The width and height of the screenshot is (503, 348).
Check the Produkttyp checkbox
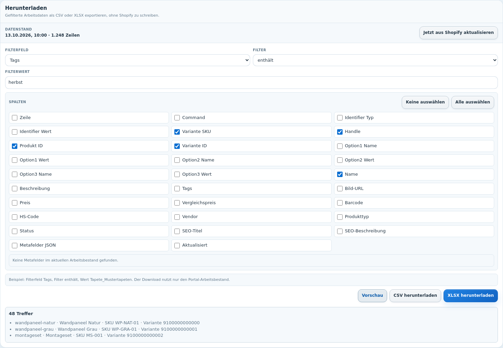(340, 217)
